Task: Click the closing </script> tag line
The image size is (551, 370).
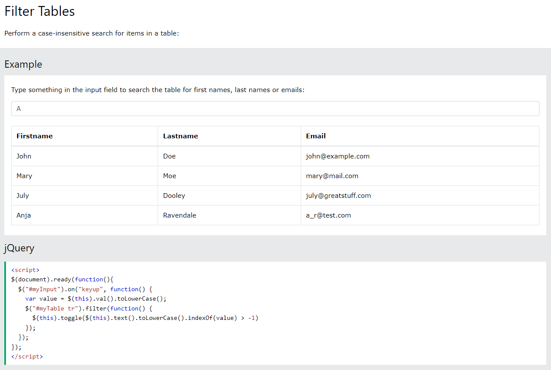Action: 27,356
